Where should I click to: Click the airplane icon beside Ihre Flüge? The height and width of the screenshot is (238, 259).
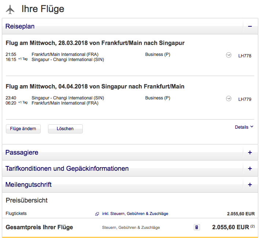coord(10,10)
